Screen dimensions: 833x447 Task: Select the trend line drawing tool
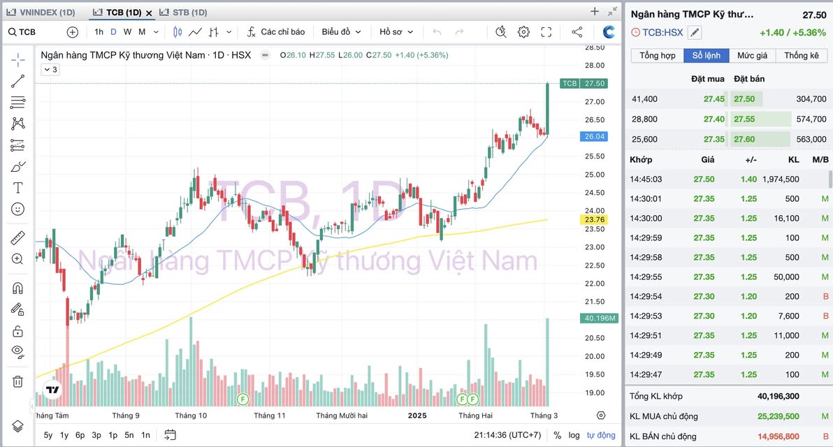(17, 81)
